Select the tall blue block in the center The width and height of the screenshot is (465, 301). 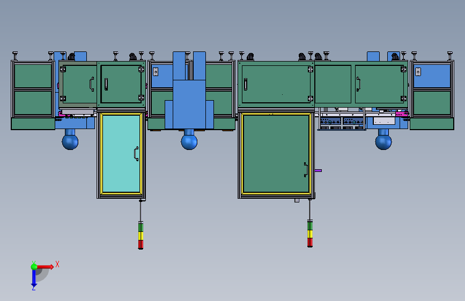click(x=189, y=104)
